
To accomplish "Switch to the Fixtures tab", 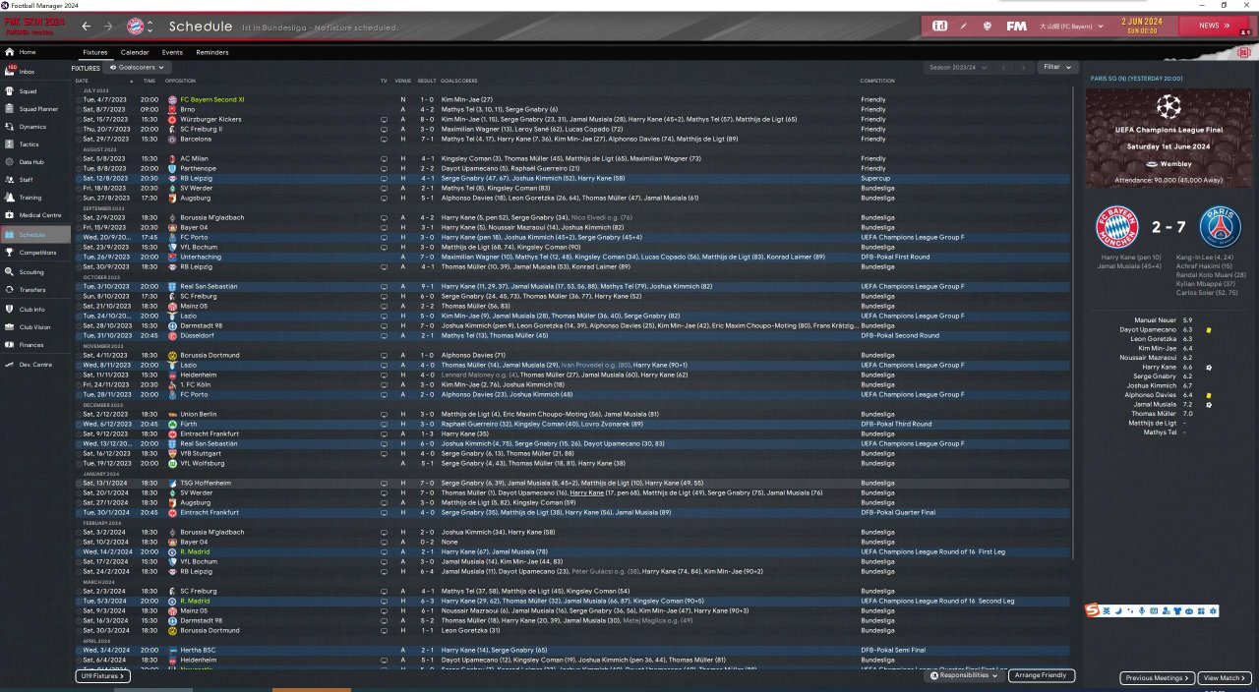I will [95, 52].
